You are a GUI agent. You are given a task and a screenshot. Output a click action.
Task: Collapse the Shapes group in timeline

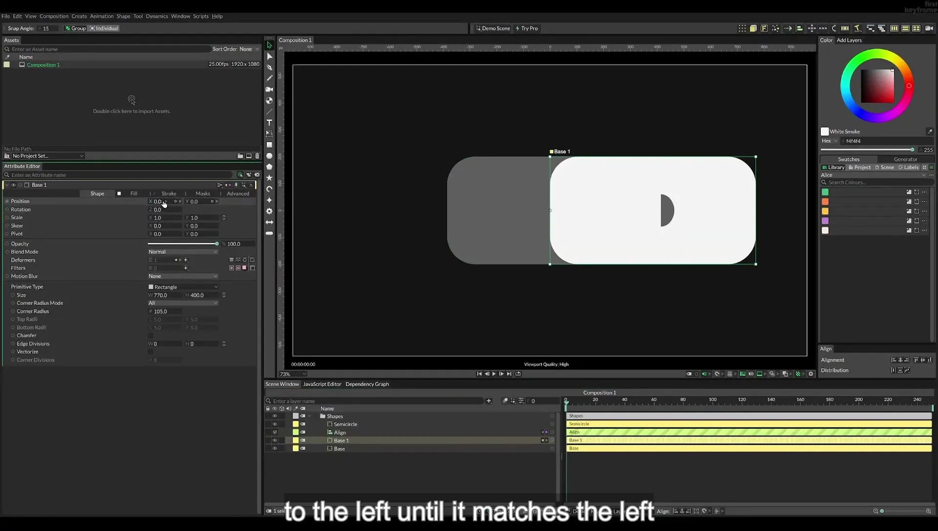pos(309,416)
